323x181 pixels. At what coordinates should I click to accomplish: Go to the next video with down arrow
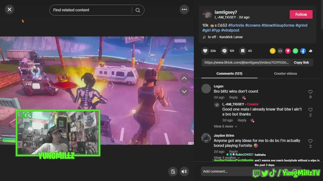pos(184,91)
